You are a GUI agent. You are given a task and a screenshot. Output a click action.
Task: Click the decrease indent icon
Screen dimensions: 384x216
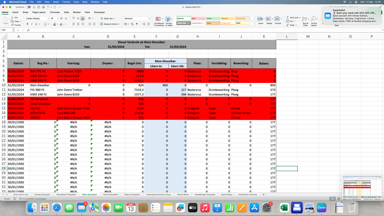[x=90, y=24]
